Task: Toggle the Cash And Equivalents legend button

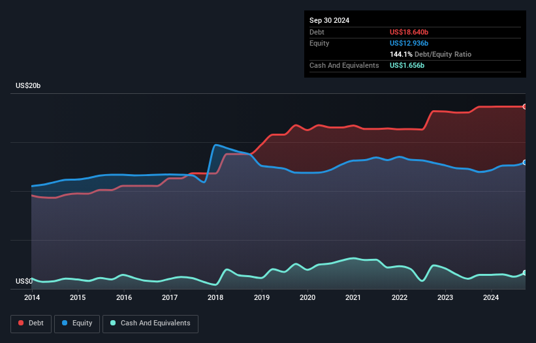Action: [x=150, y=323]
